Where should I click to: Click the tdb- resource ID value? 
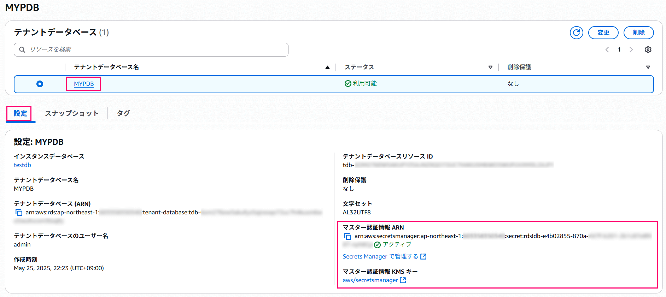point(448,165)
